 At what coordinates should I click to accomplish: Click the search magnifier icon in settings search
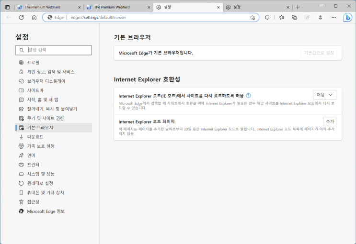pos(22,50)
